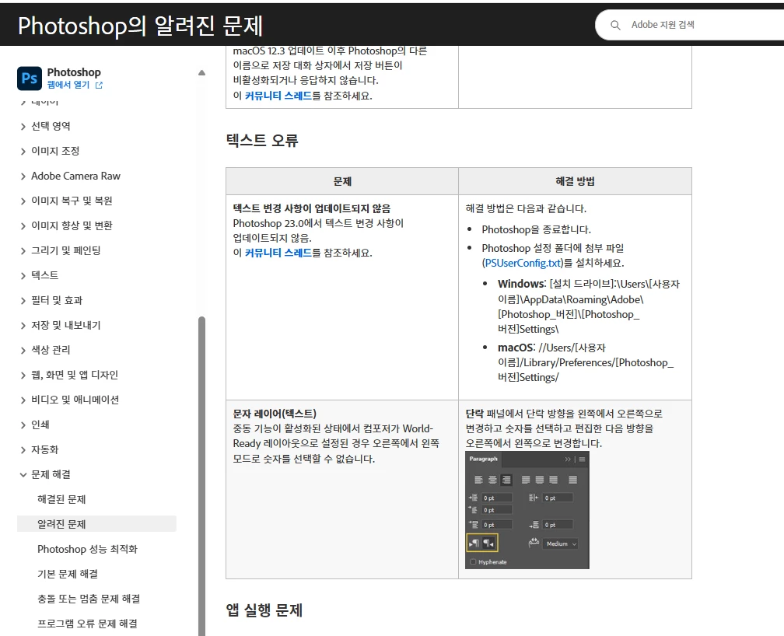The image size is (784, 636).
Task: Click the macOS path label
Action: tap(516, 348)
